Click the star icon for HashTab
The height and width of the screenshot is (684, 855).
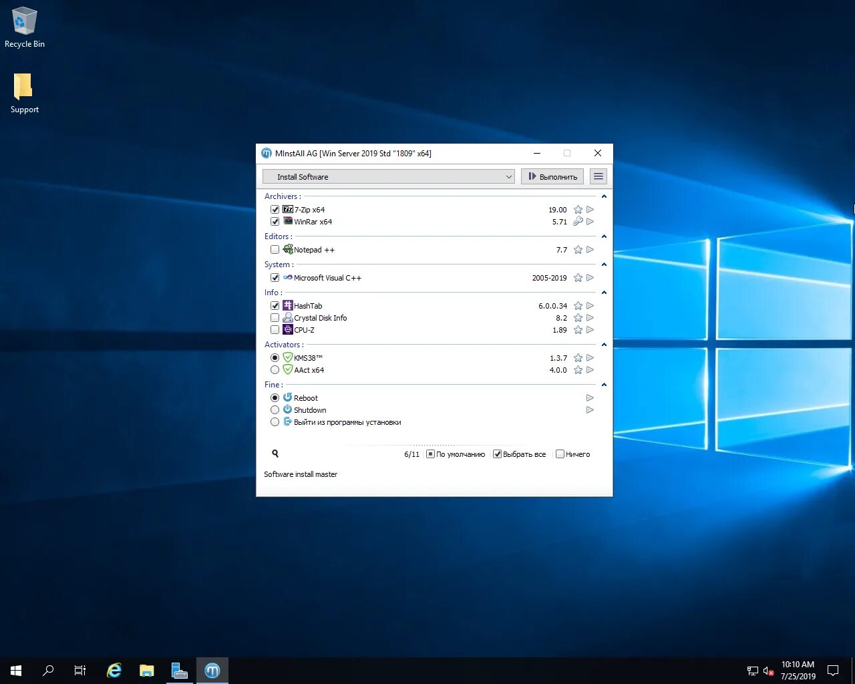578,306
